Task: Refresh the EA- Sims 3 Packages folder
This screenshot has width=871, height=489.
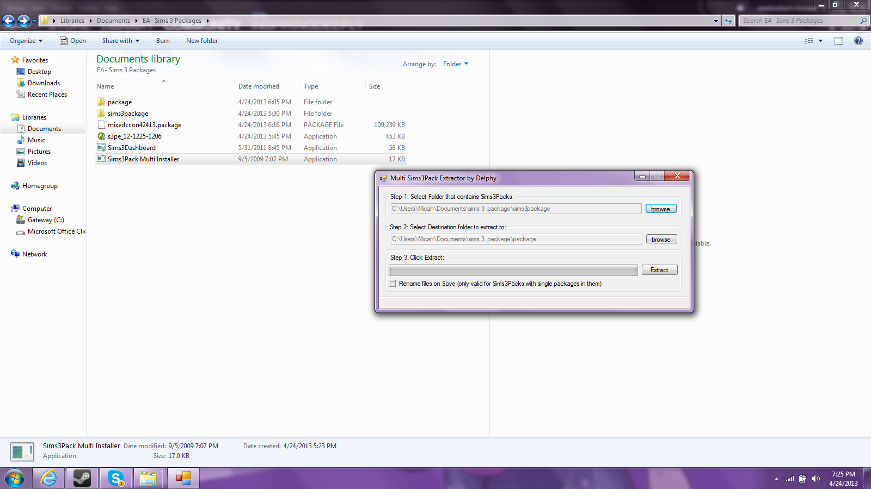Action: pos(728,21)
